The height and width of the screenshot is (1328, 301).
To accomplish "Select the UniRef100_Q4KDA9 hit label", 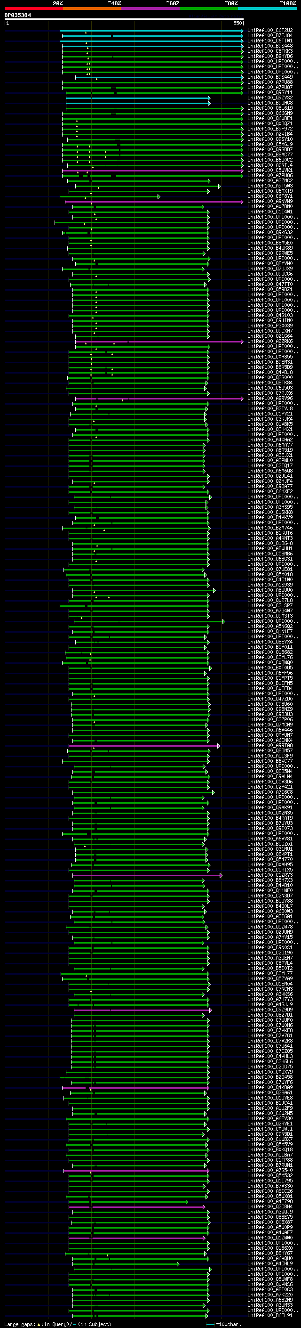I will coord(270,1087).
